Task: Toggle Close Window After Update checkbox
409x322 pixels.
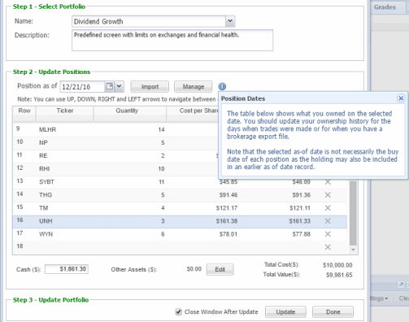Action: point(178,311)
